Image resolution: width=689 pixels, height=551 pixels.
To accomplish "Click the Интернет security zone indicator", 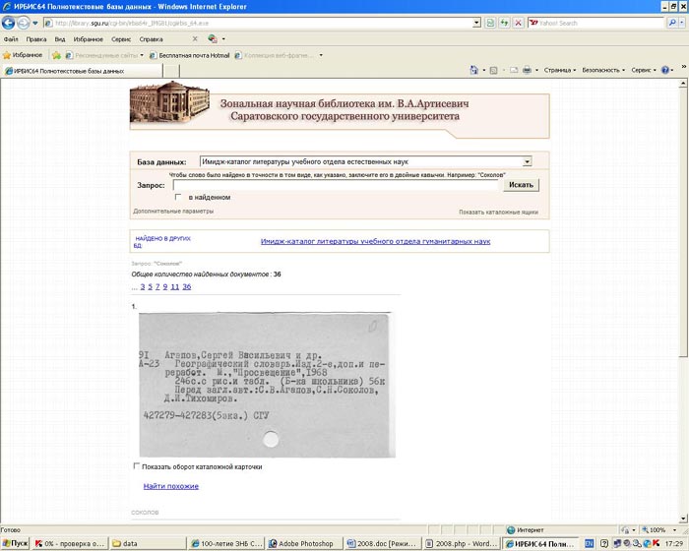I will [526, 530].
